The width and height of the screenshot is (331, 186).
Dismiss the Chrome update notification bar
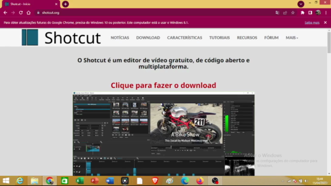click(325, 22)
